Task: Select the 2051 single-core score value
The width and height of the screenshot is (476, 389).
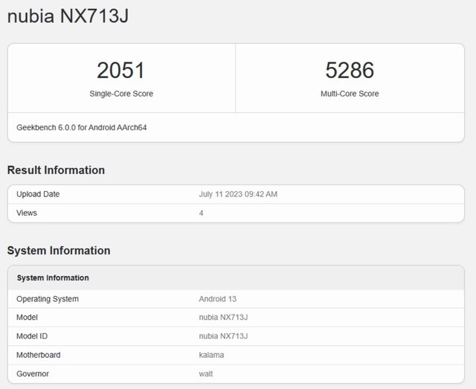Action: (x=120, y=70)
